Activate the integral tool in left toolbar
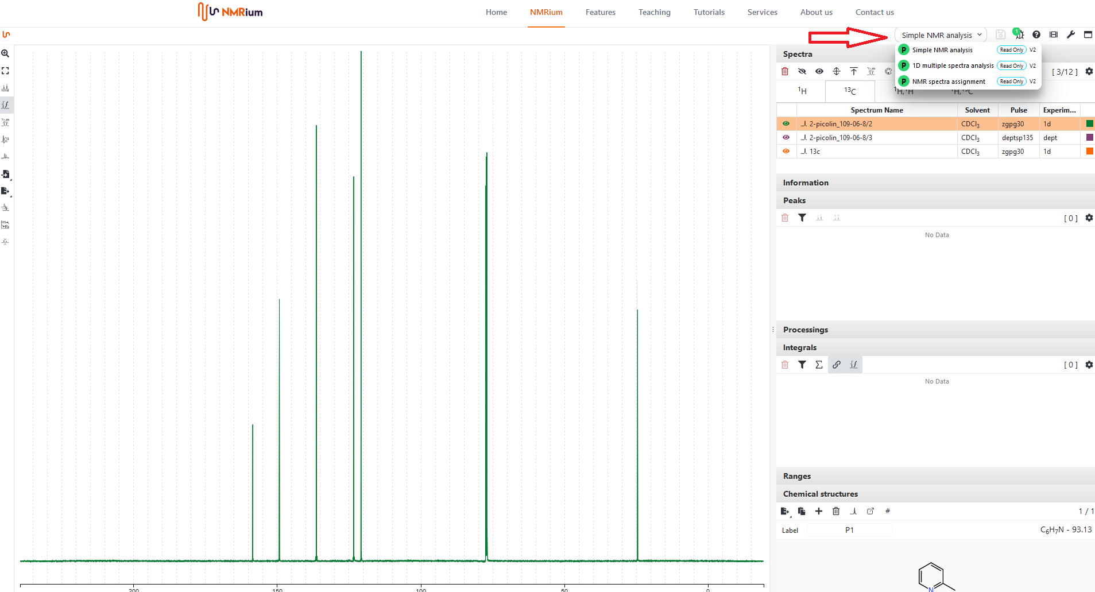This screenshot has height=592, width=1095. tap(5, 105)
